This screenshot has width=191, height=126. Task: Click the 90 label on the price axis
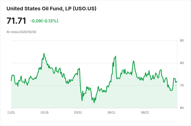[x=182, y=41]
